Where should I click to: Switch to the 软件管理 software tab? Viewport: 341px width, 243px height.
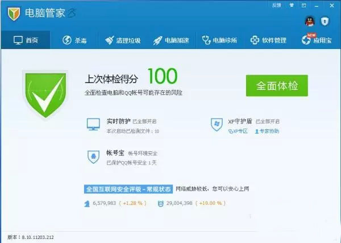coord(268,40)
